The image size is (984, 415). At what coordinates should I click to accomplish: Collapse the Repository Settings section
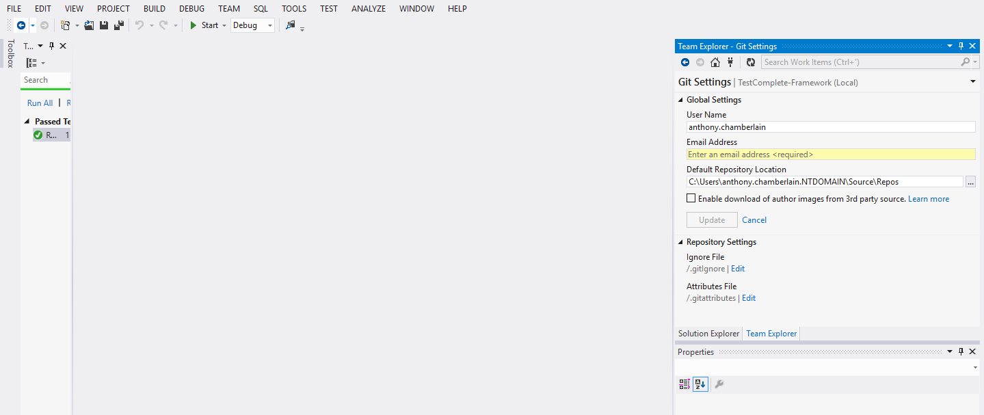(x=680, y=241)
